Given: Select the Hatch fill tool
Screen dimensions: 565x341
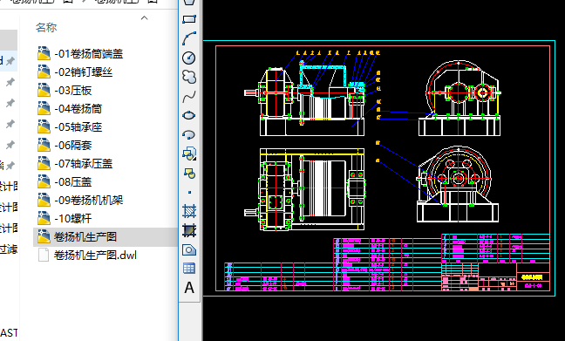Looking at the screenshot, I should [189, 211].
